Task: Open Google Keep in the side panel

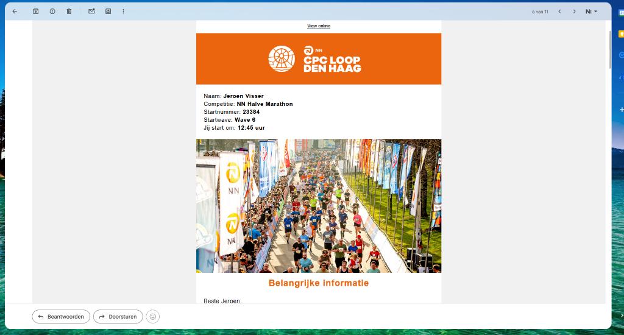Action: [621, 34]
